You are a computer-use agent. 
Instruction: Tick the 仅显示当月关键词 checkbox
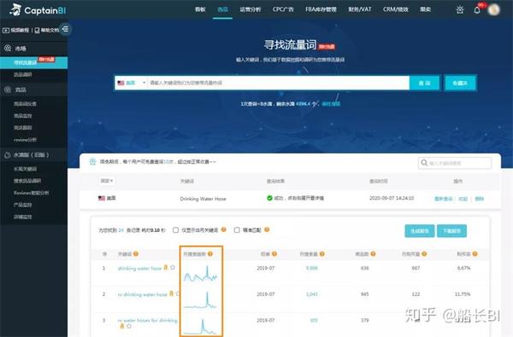pos(175,230)
